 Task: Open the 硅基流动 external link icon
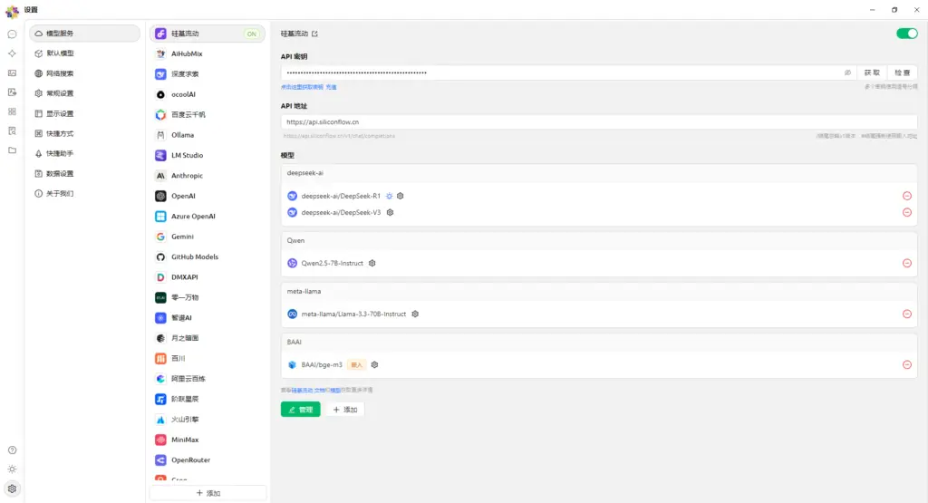315,34
